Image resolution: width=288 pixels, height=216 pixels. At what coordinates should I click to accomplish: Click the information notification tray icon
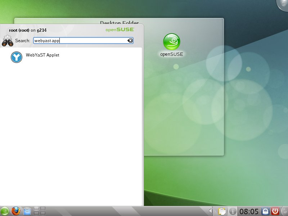[x=233, y=211]
